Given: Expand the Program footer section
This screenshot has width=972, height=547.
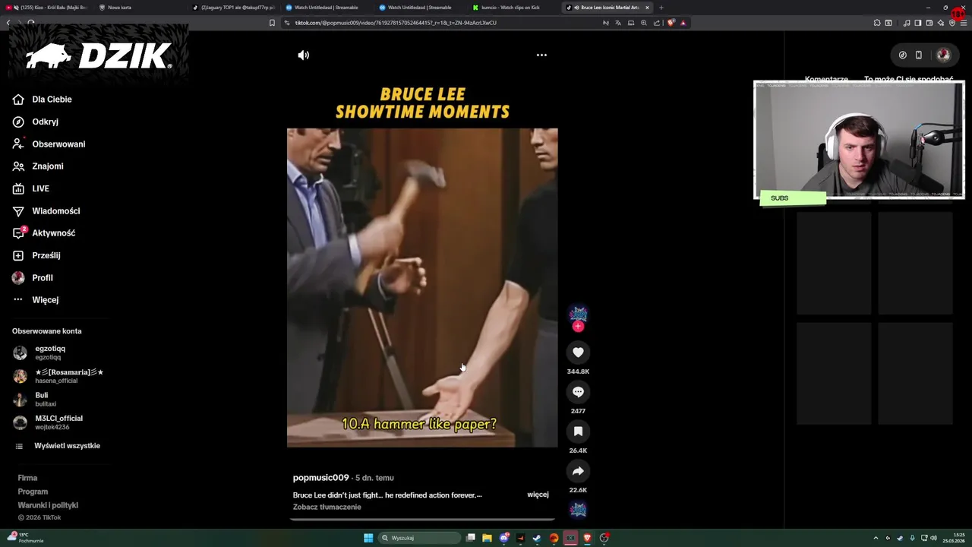Looking at the screenshot, I should click(33, 492).
